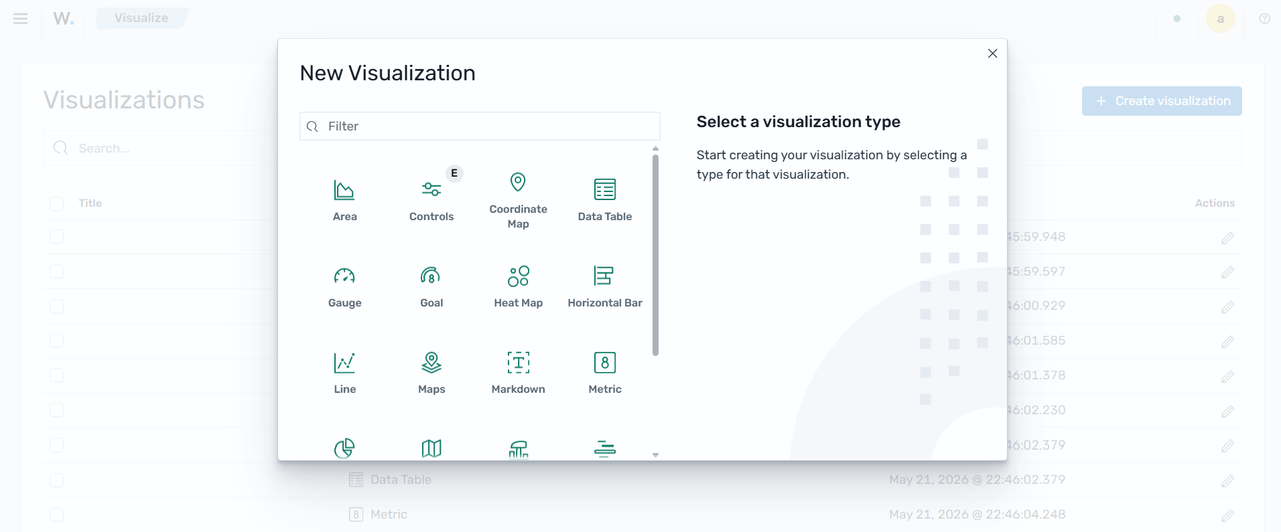Edit the row dated 45:59.597
The width and height of the screenshot is (1281, 532).
point(1227,272)
